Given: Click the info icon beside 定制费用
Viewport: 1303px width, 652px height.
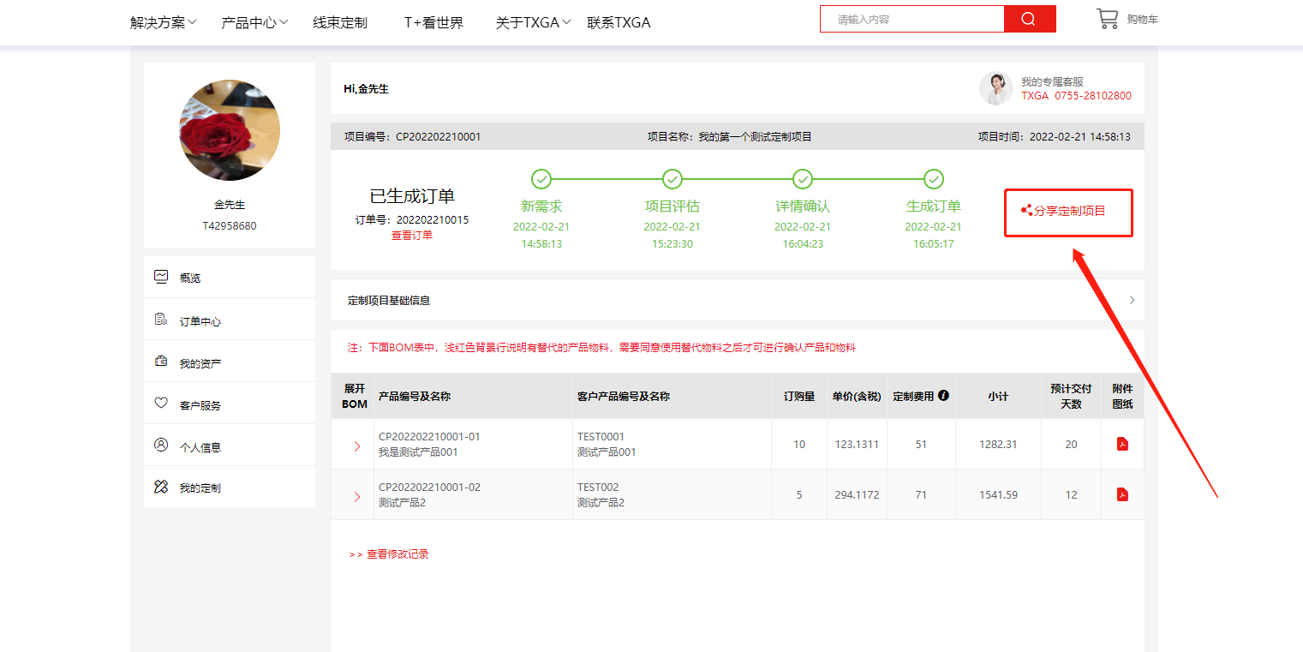Looking at the screenshot, I should [x=943, y=396].
